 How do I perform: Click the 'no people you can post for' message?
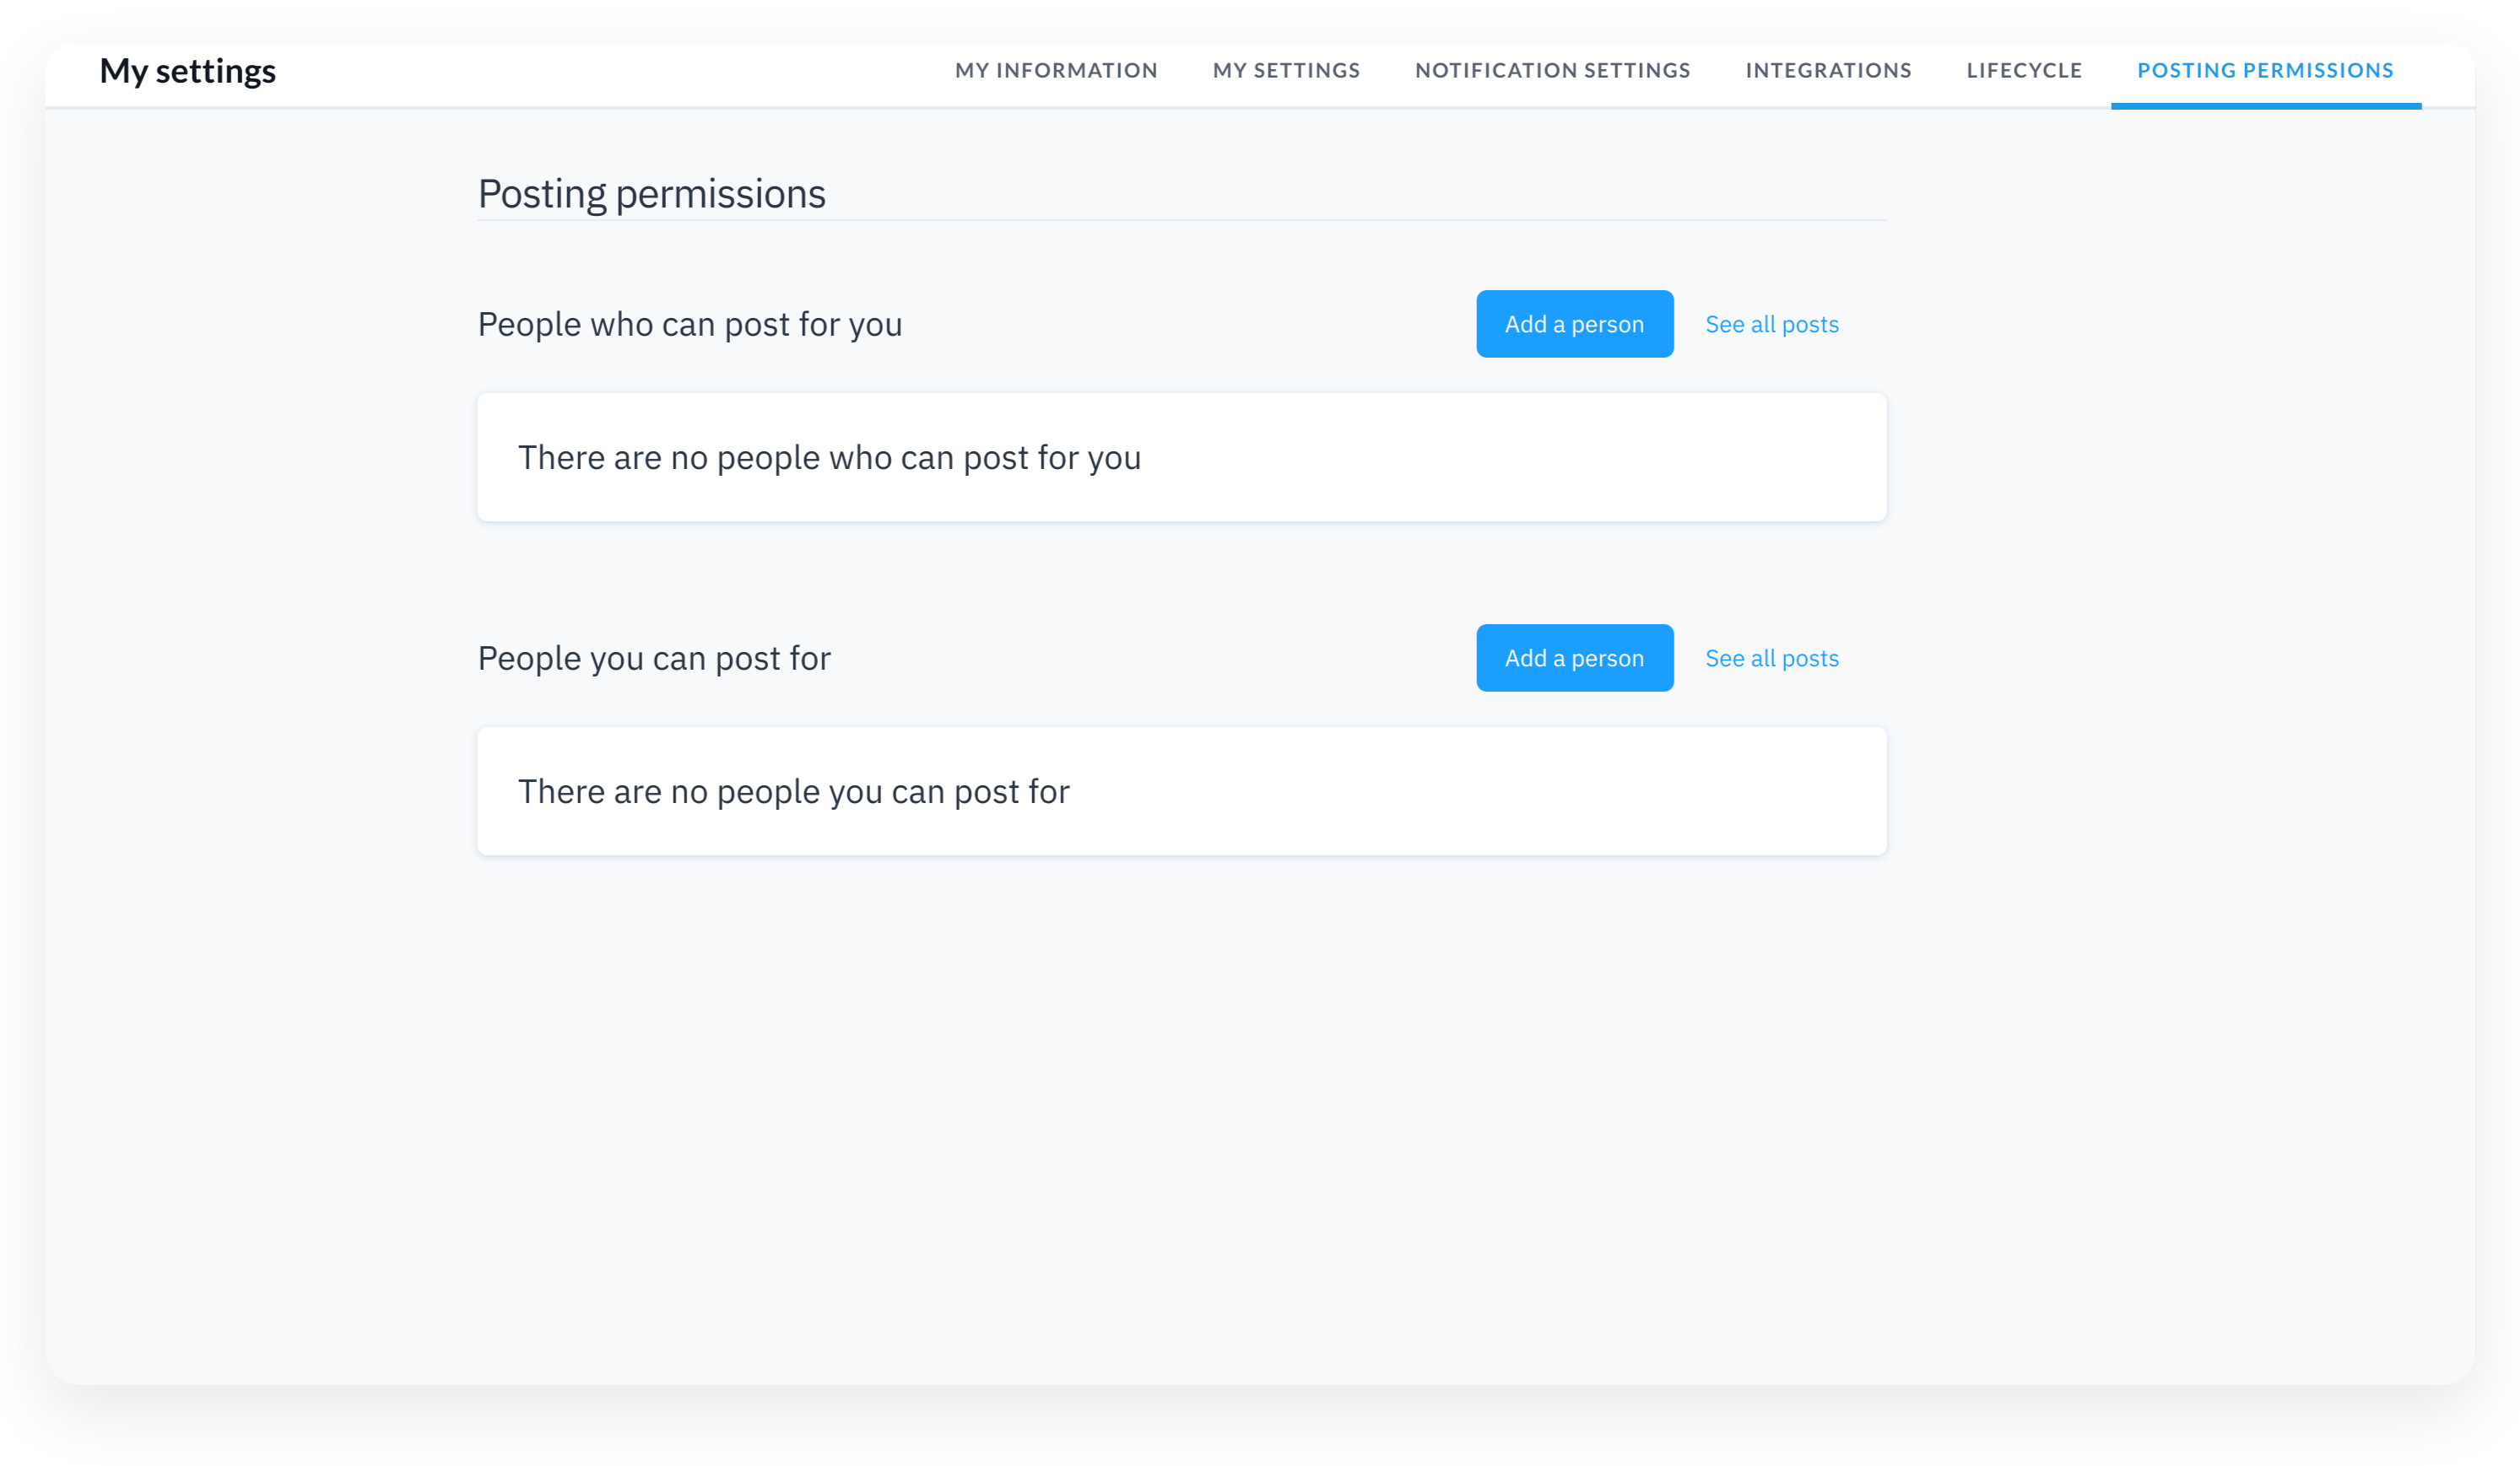pyautogui.click(x=793, y=791)
